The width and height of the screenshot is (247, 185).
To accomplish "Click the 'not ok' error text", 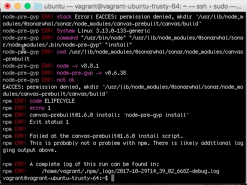I will (66, 80).
